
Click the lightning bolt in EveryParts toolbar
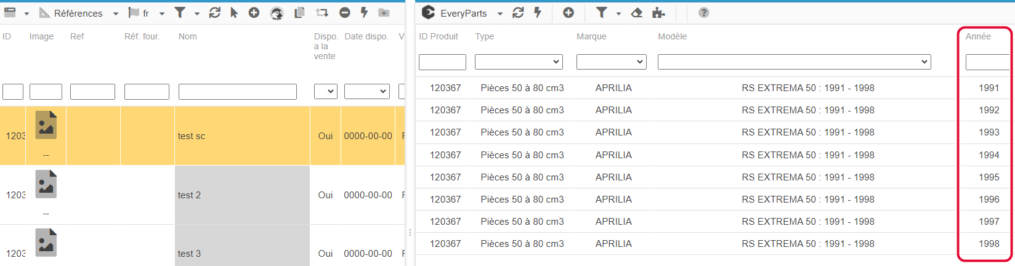pyautogui.click(x=538, y=13)
